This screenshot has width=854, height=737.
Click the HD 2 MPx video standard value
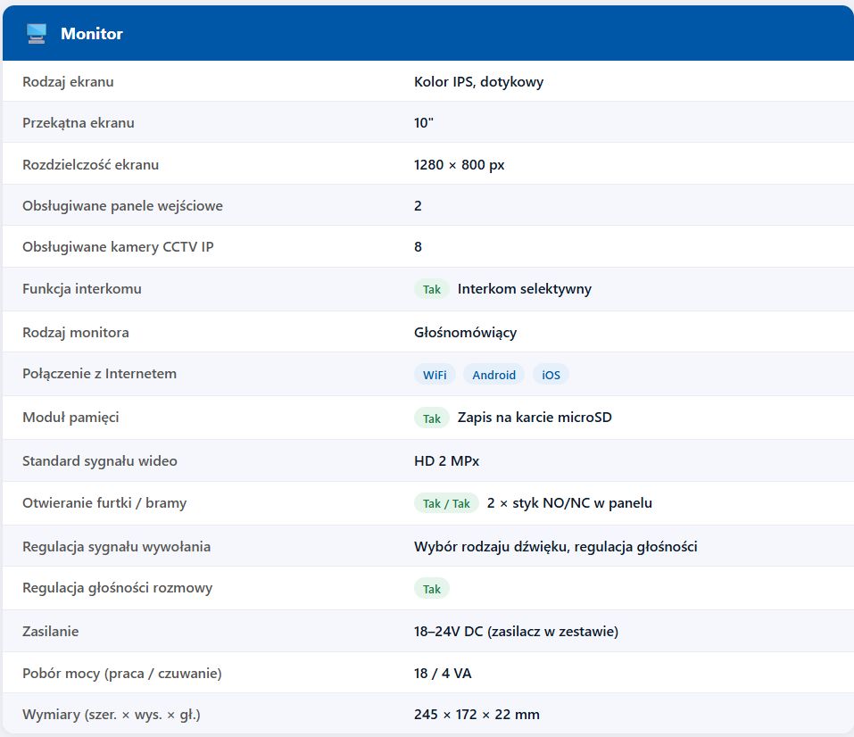click(446, 461)
